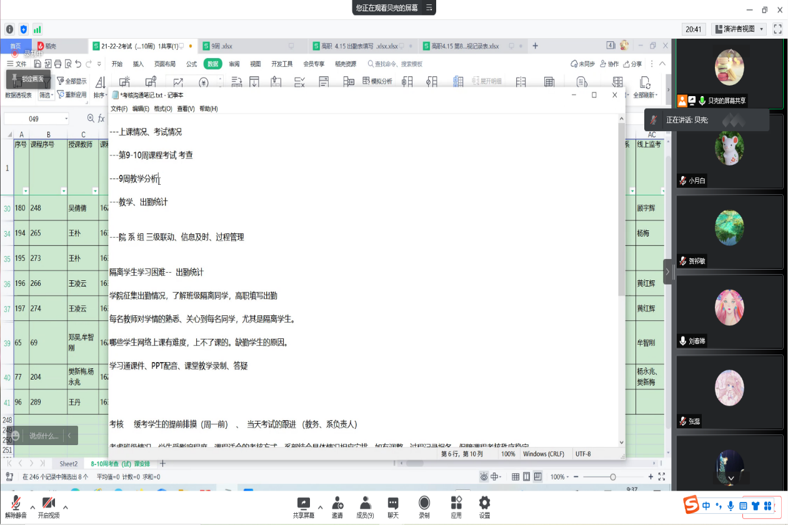The height and width of the screenshot is (525, 788).
Task: Toggle full screen mode for meeting
Action: click(777, 29)
